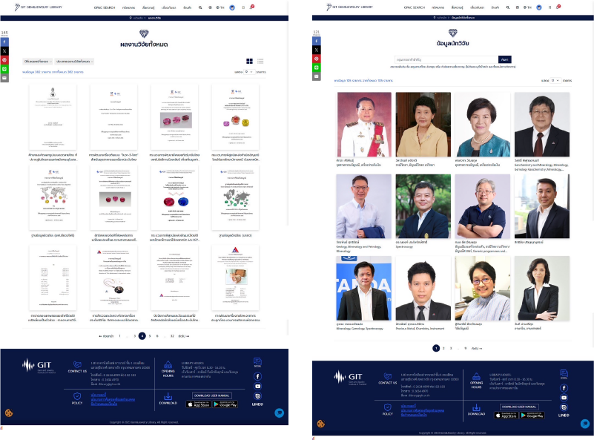Share researchers page on Pinterest
The width and height of the screenshot is (594, 440).
pyautogui.click(x=317, y=59)
